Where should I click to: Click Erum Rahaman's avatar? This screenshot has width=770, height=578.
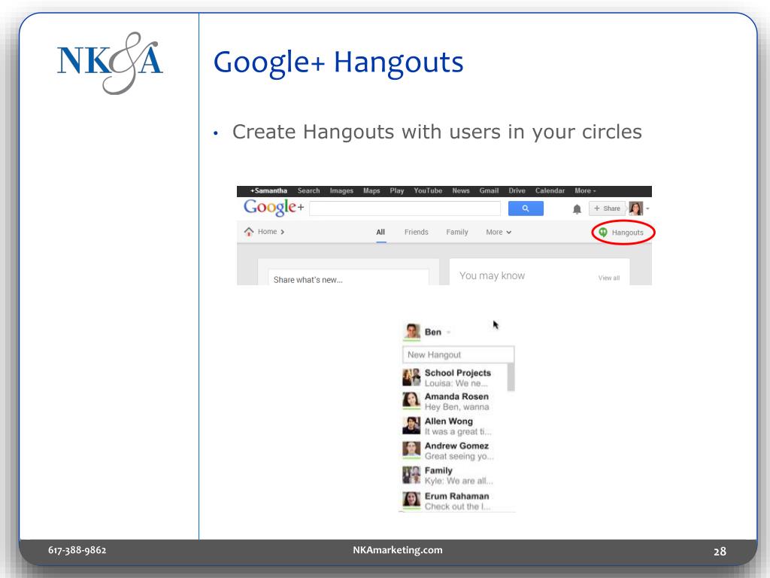tap(411, 500)
